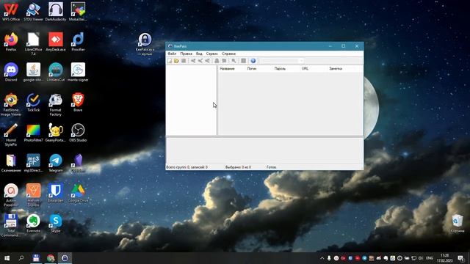
Task: Select the FastStone Image Viewer desktop icon
Action: (11, 104)
